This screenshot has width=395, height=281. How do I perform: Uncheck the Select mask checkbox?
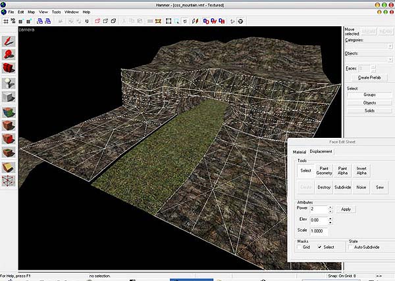pos(320,246)
